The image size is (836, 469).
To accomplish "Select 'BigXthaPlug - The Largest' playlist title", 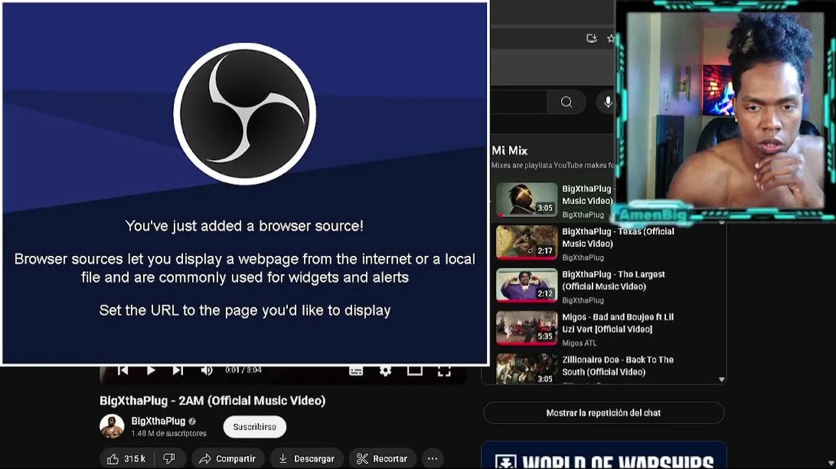I will click(x=613, y=280).
